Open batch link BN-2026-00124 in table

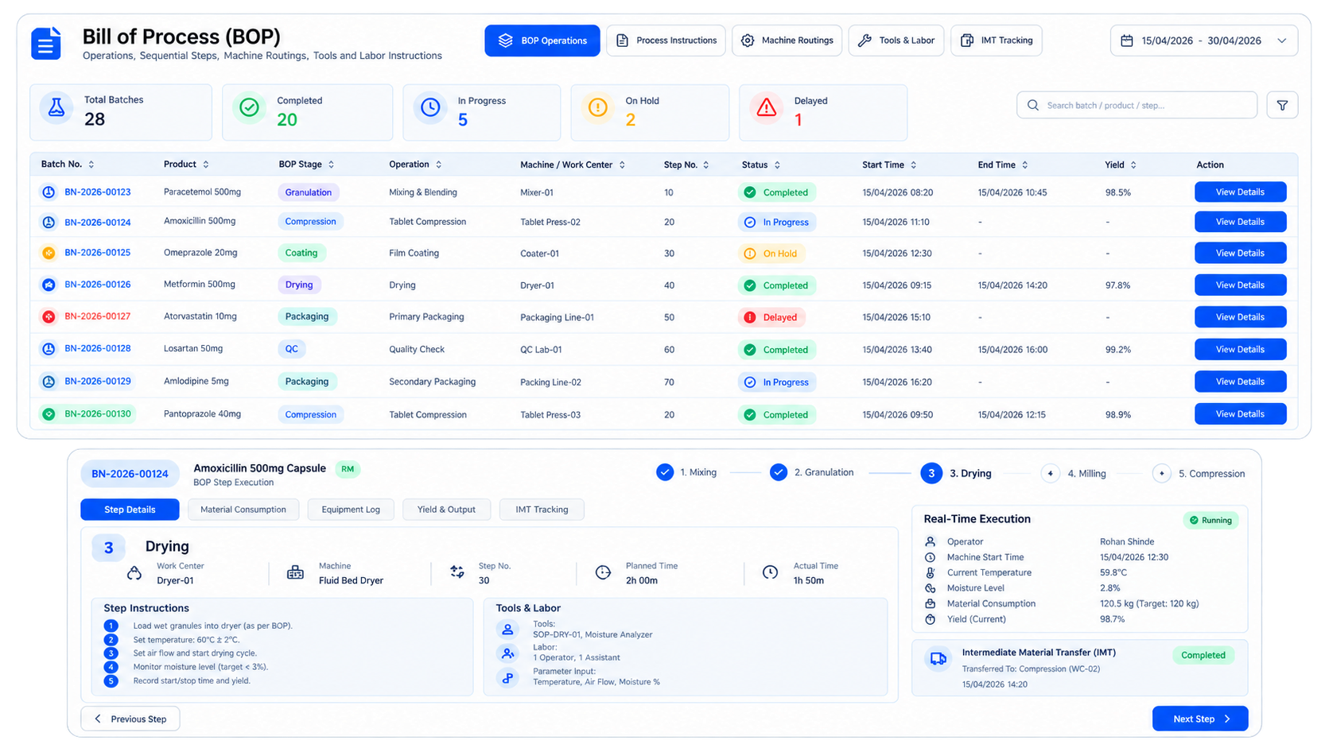(98, 223)
